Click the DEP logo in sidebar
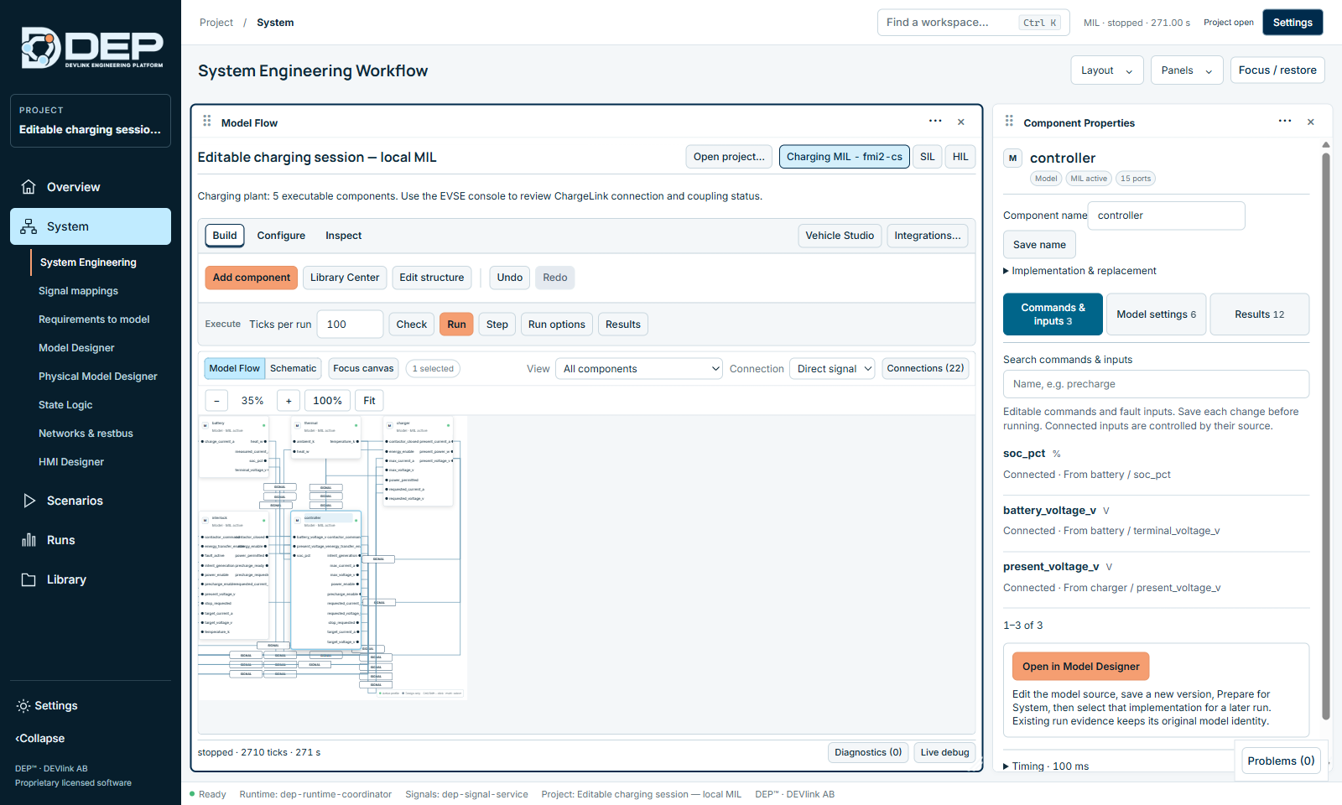Viewport: 1342px width, 805px height. pyautogui.click(x=91, y=48)
